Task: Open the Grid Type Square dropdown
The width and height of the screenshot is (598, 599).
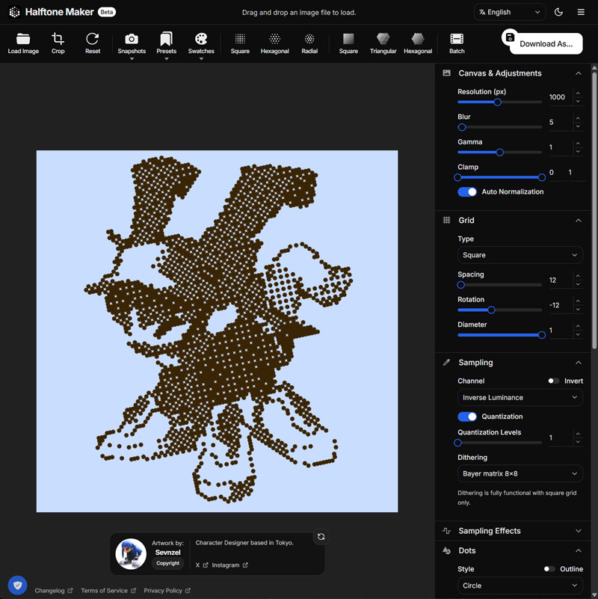Action: (x=520, y=255)
